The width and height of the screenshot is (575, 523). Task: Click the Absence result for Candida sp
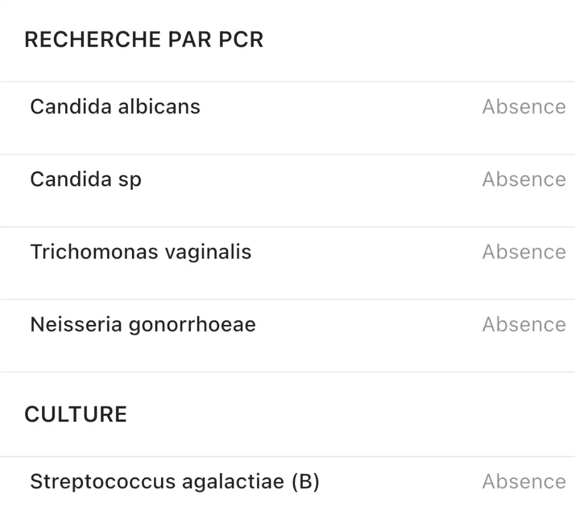click(524, 179)
